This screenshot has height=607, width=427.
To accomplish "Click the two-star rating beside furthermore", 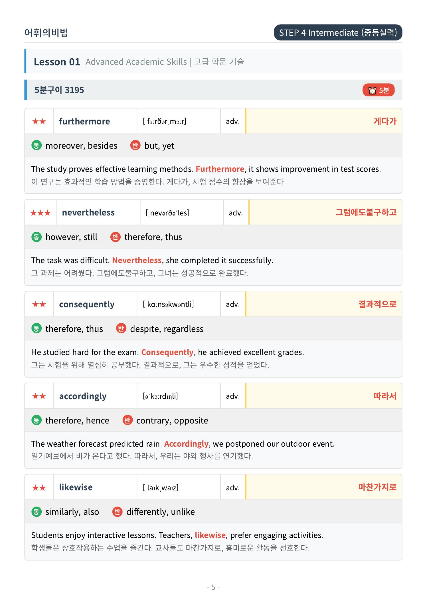I will (x=39, y=122).
